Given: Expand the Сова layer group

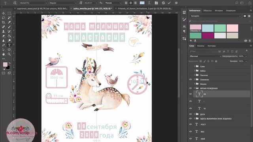Looking at the screenshot, I should pos(194,66).
